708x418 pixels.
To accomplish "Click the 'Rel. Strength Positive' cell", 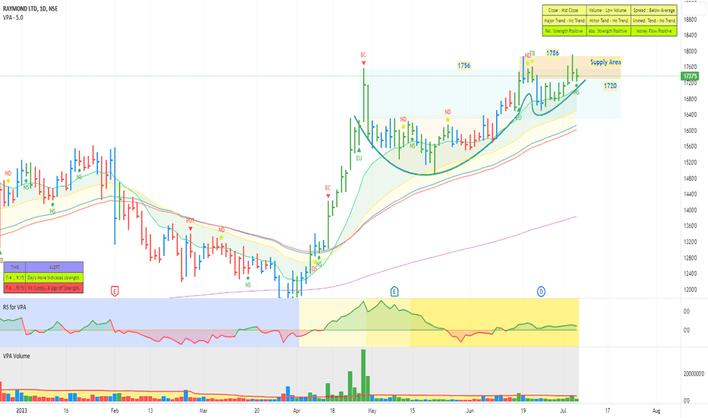I will click(x=564, y=30).
